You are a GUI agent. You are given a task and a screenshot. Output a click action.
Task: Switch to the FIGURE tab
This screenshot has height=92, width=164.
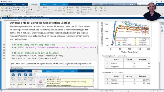[x=55, y=5]
